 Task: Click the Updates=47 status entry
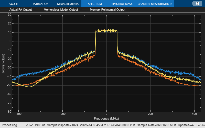pyautogui.click(x=186, y=125)
